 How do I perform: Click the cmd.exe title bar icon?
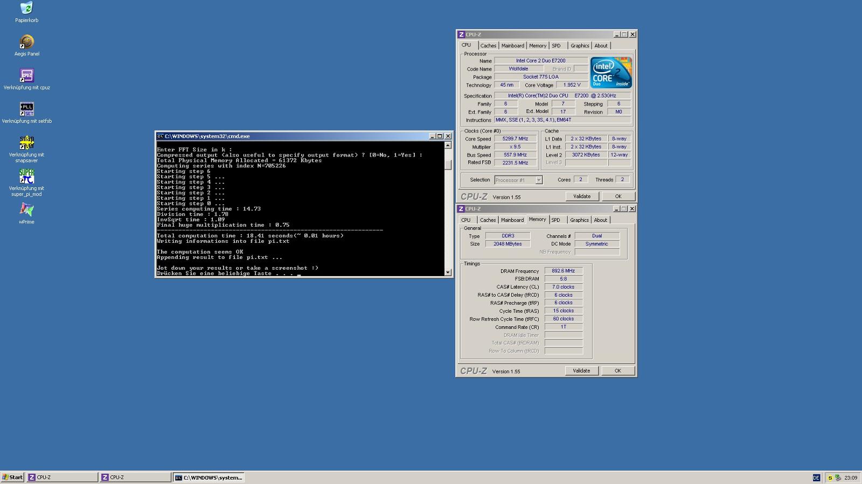click(x=160, y=136)
